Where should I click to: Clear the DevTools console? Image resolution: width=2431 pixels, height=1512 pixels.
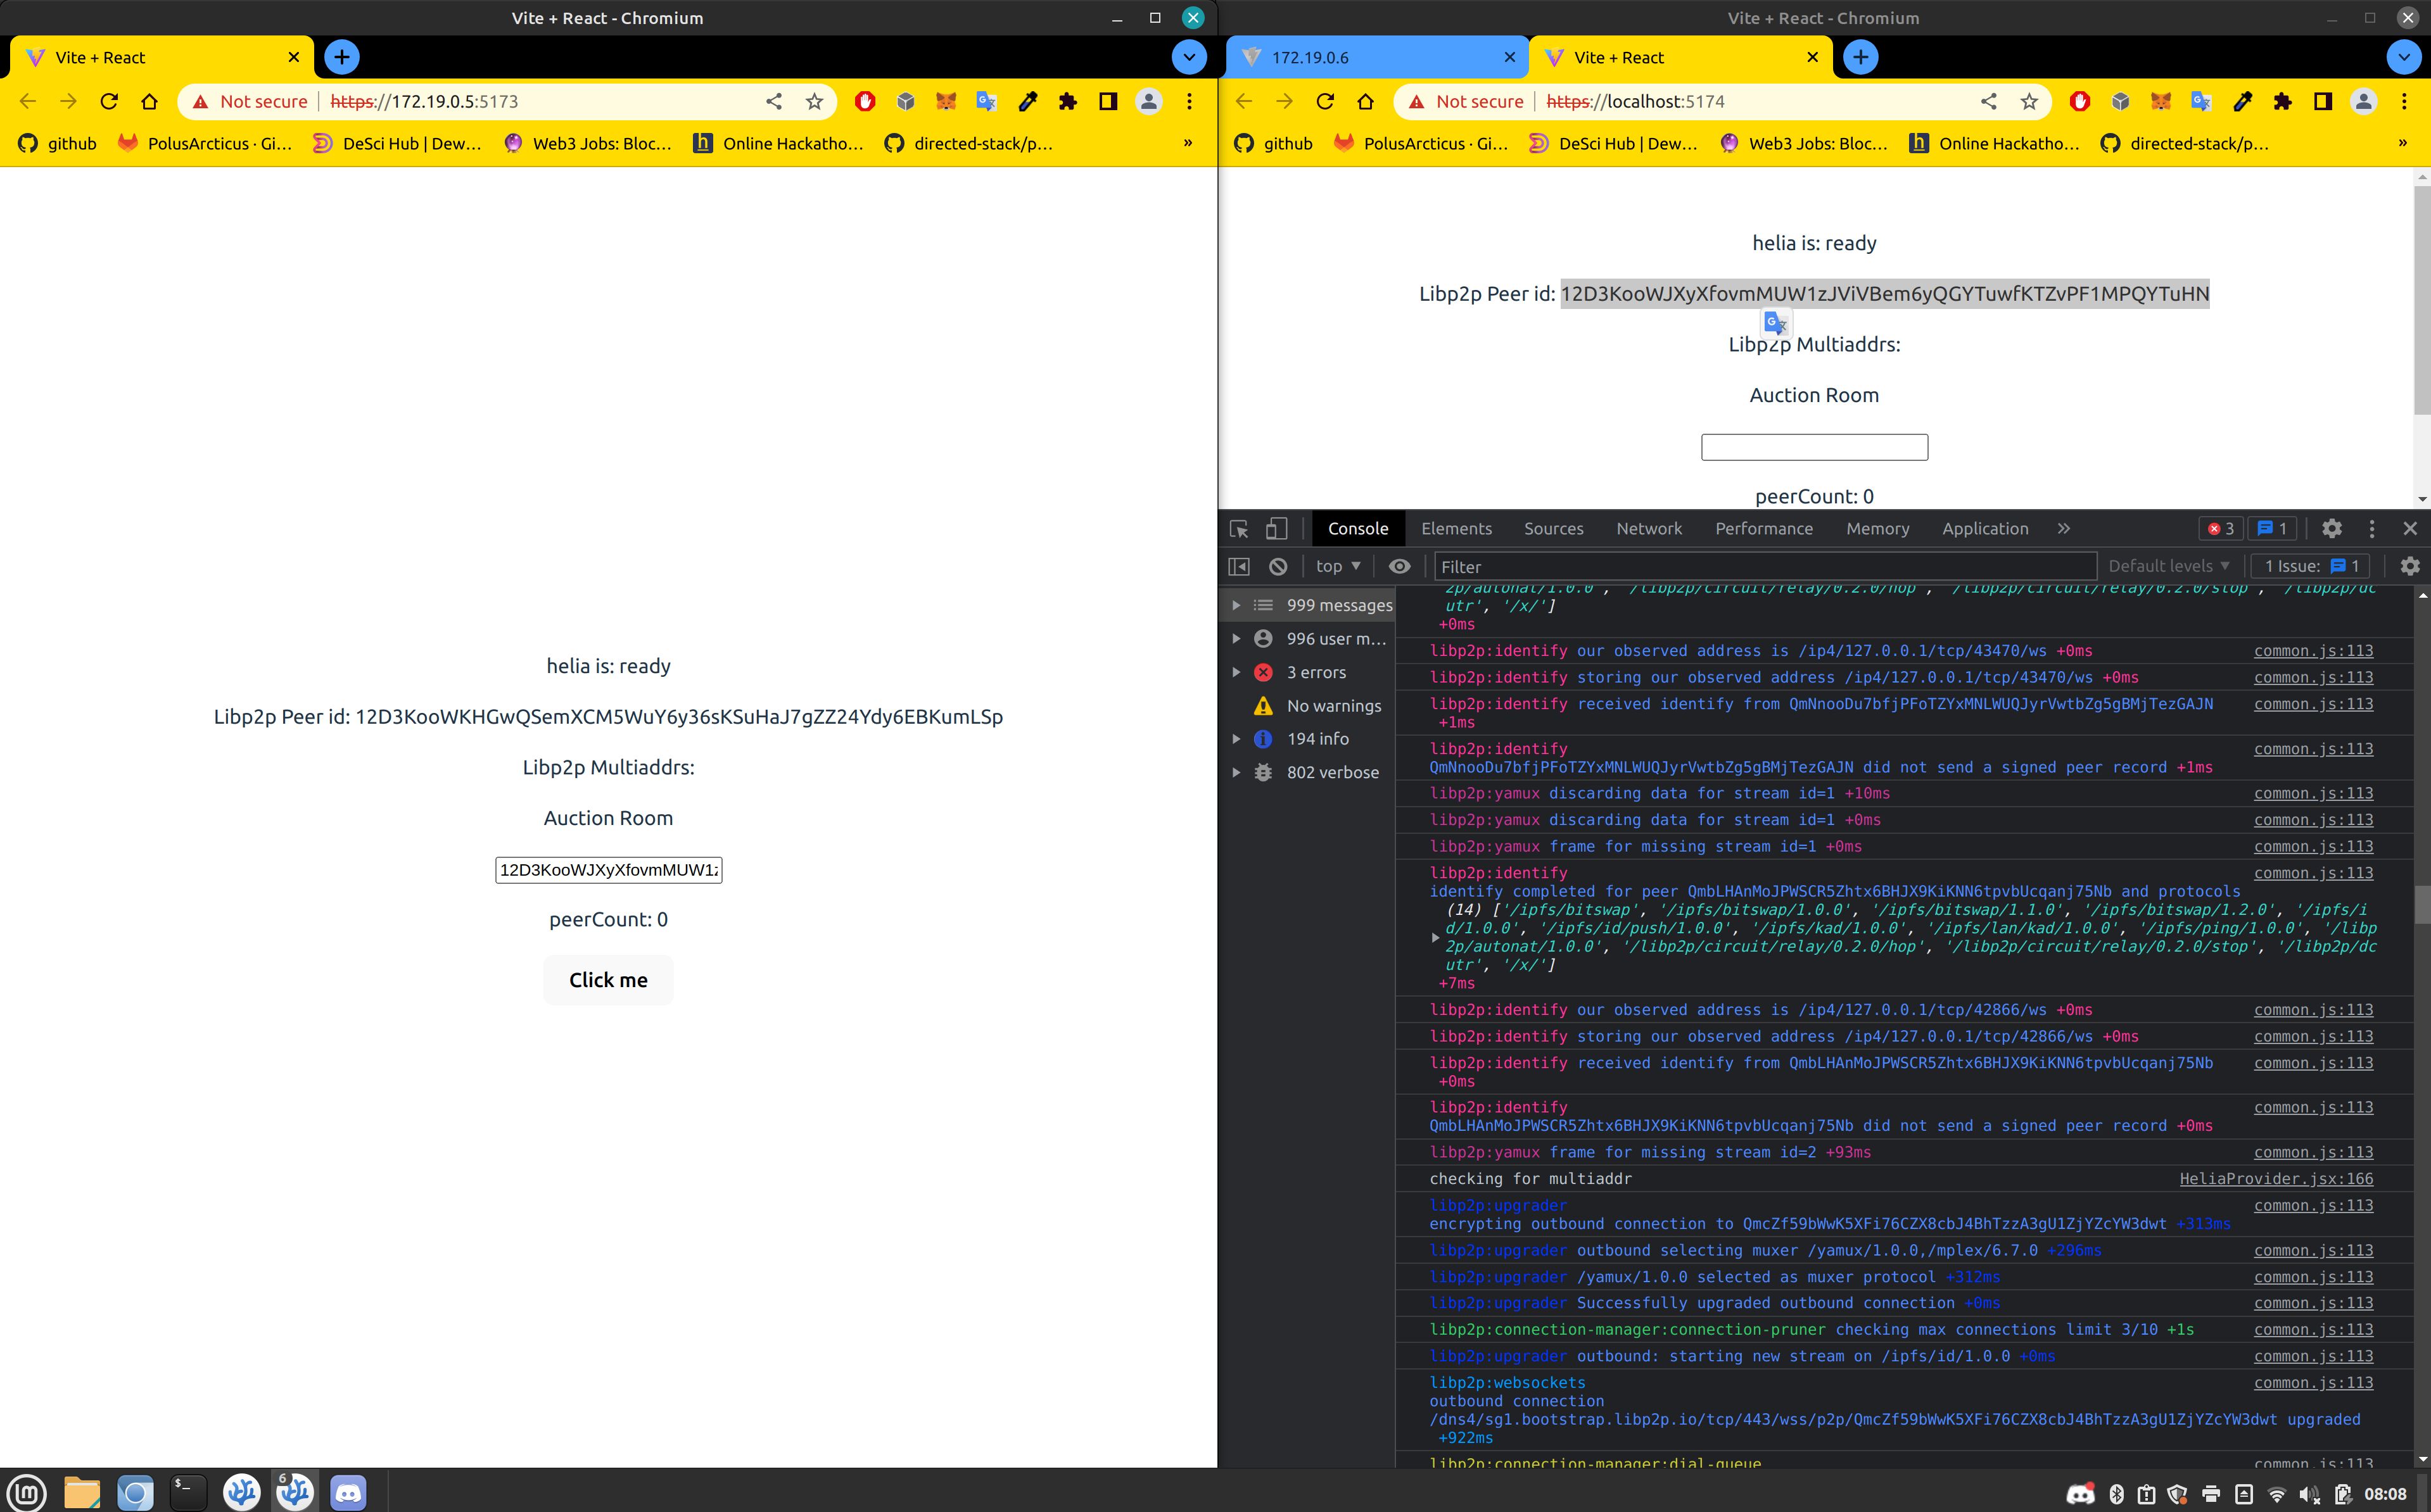pyautogui.click(x=1278, y=566)
